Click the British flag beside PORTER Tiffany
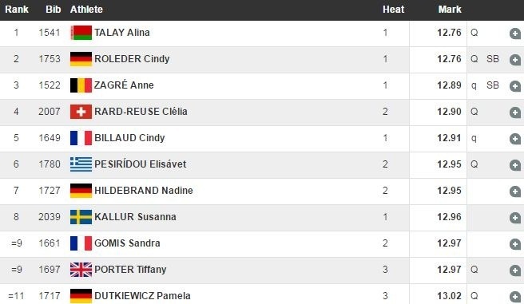Viewport: 524px width, 304px height. pyautogui.click(x=81, y=270)
